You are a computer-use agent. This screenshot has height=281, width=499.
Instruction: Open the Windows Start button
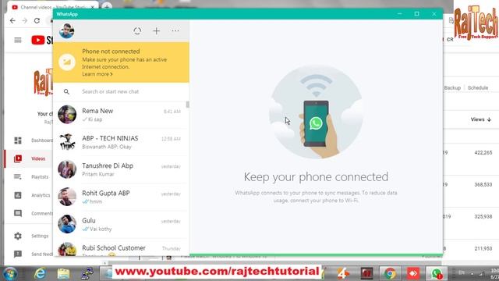tap(10, 274)
